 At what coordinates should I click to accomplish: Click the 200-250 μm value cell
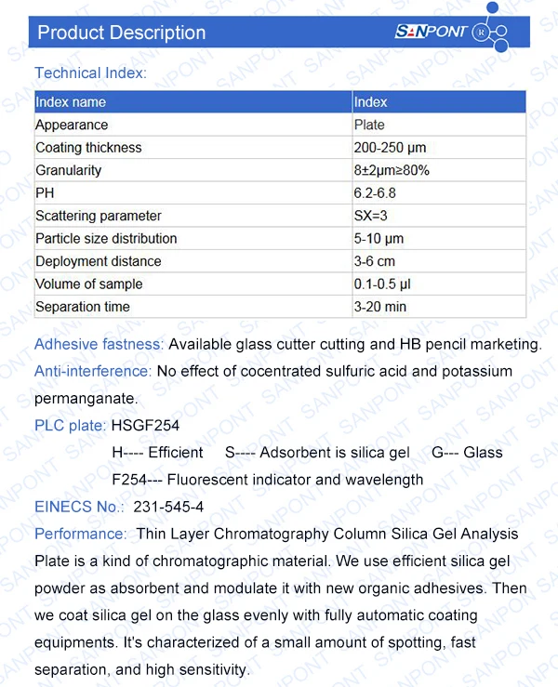coord(390,148)
